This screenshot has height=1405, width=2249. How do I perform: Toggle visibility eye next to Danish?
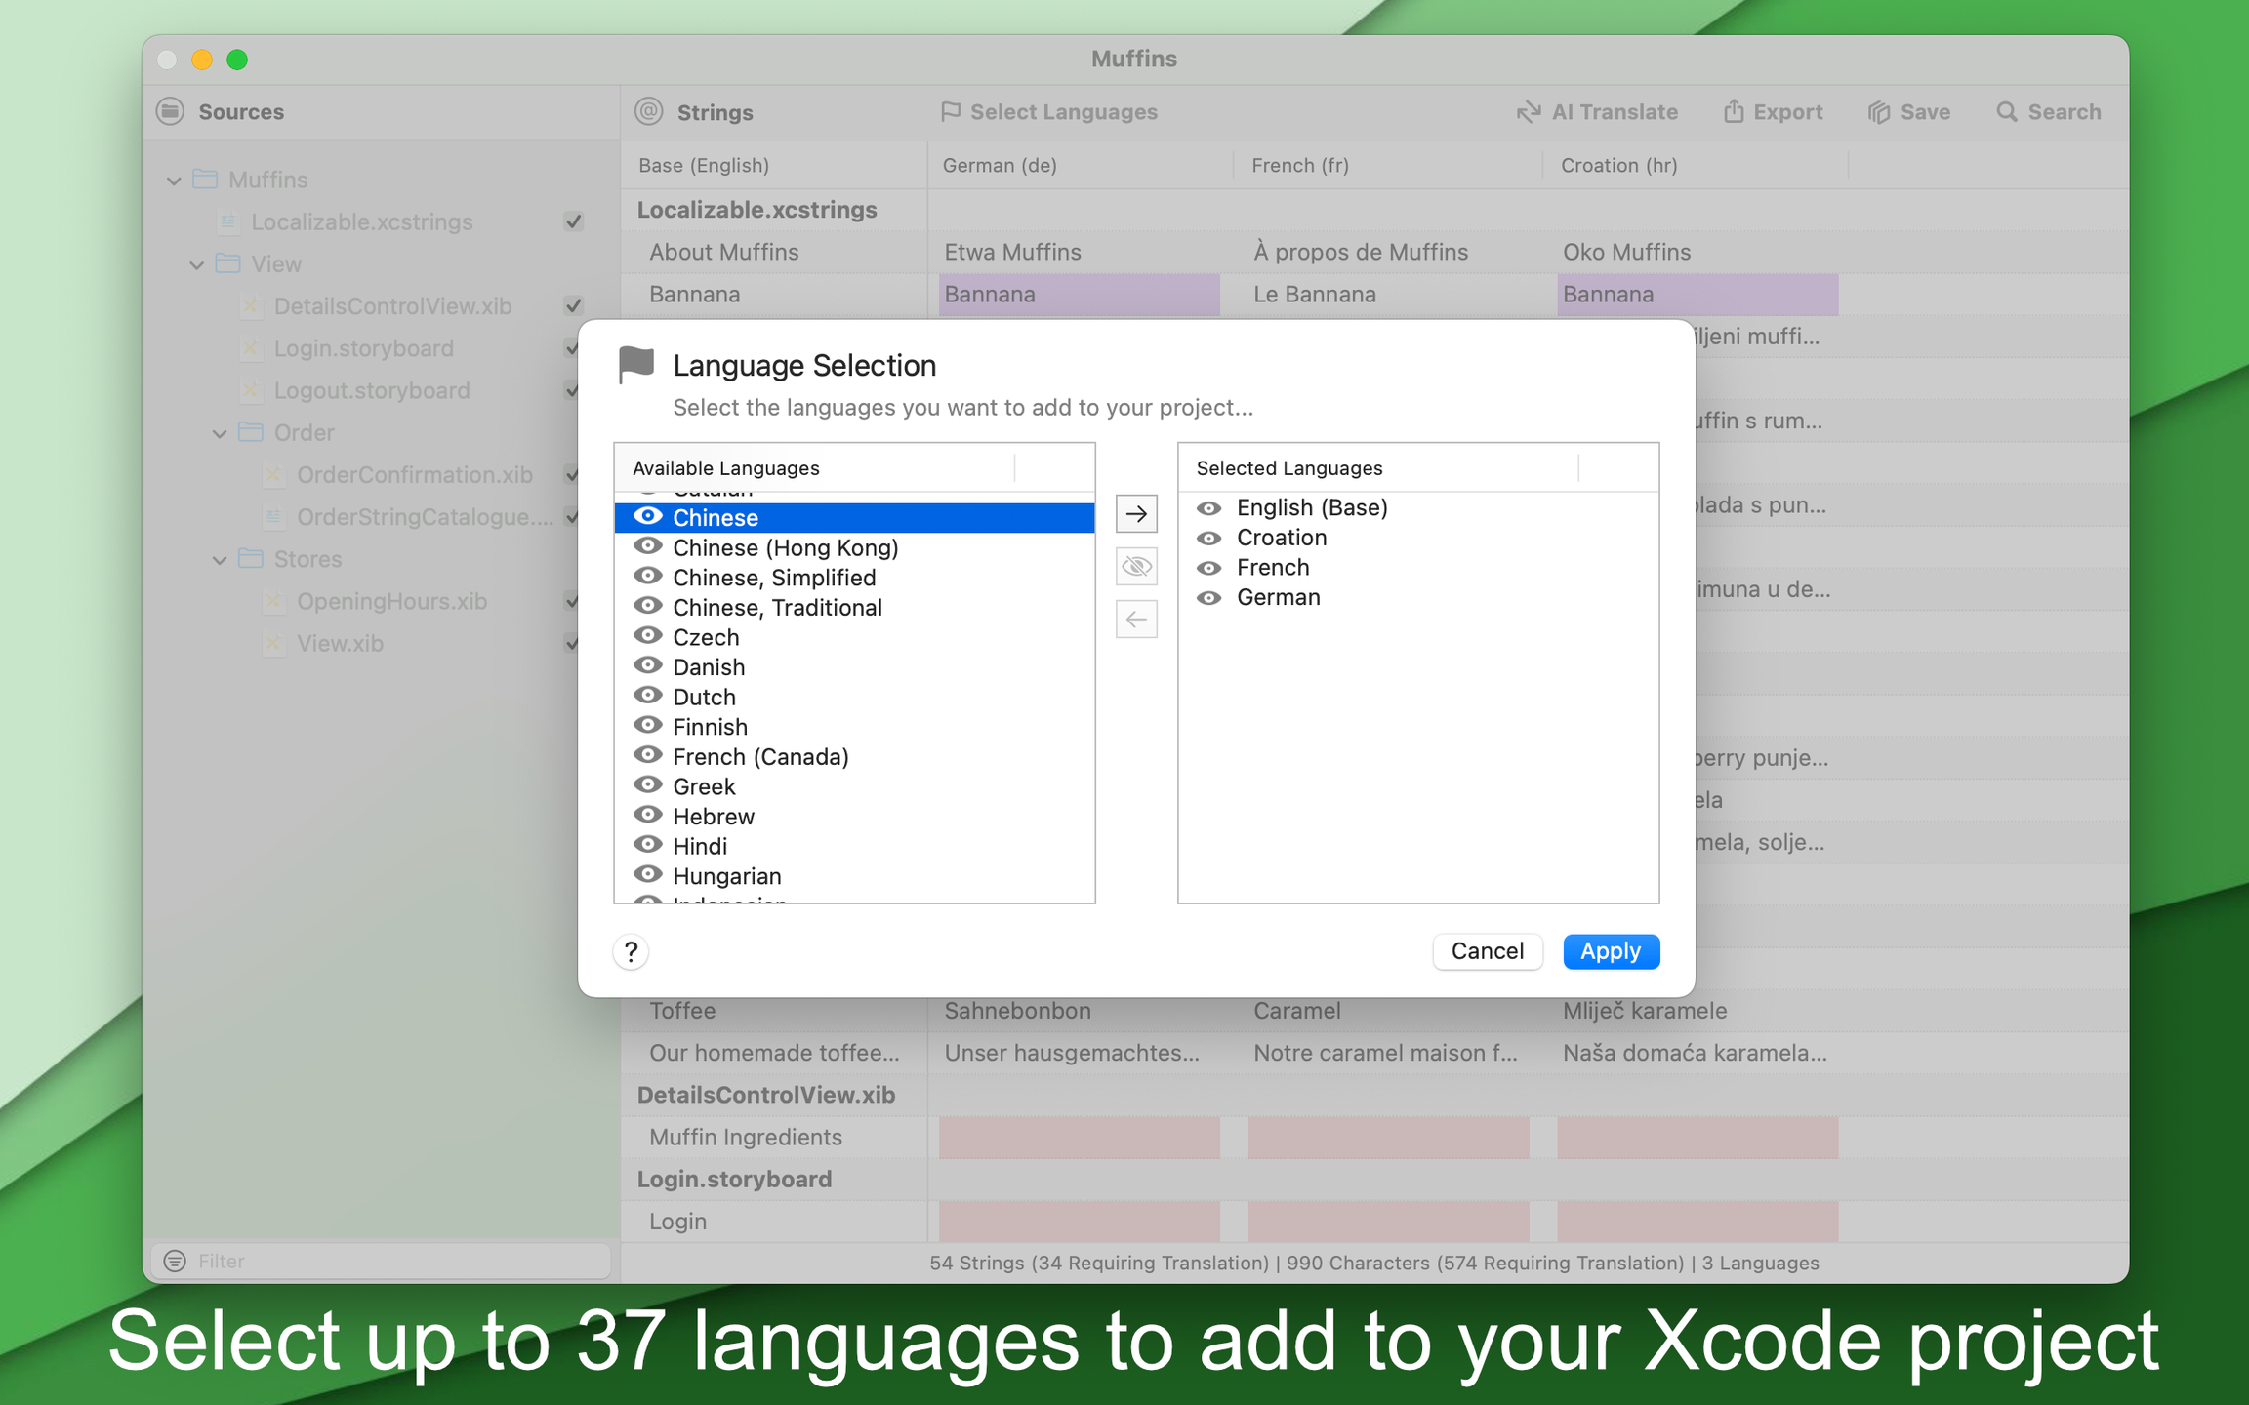[x=647, y=666]
